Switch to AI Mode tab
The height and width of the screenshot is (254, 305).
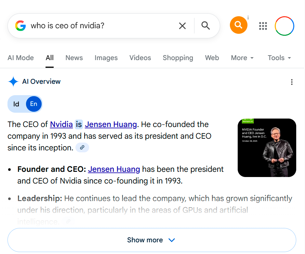pos(20,58)
